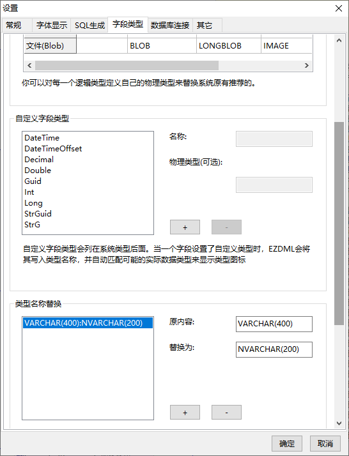Close the 设置 dialog window

[x=339, y=8]
